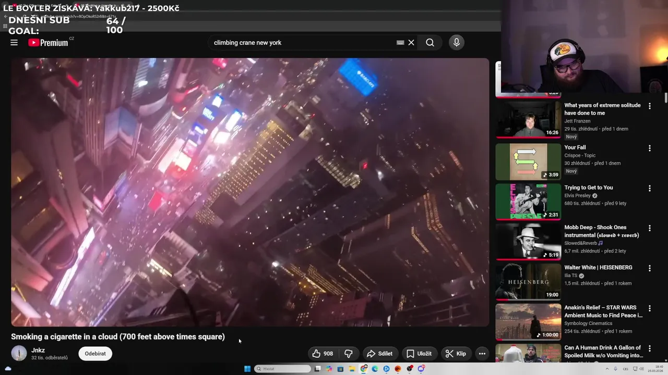
Task: Open Symbology Cinematics channel name
Action: point(588,323)
